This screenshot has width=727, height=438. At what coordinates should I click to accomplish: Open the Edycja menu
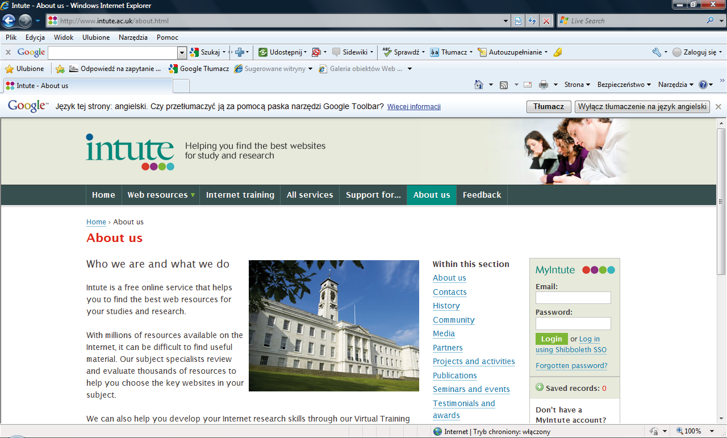pos(35,37)
